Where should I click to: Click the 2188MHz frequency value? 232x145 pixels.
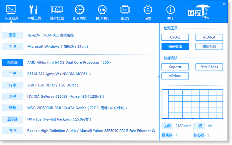(183, 126)
